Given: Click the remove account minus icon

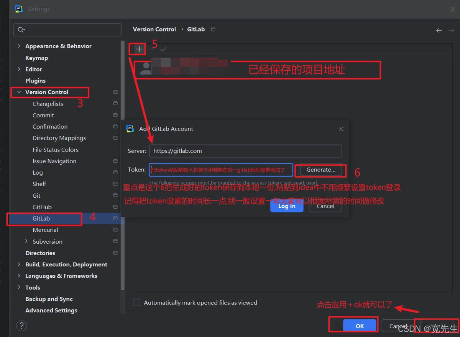Looking at the screenshot, I should [151, 49].
